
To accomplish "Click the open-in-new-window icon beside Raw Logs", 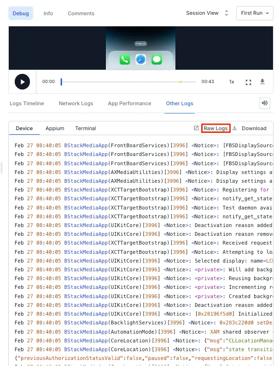I will [x=196, y=128].
